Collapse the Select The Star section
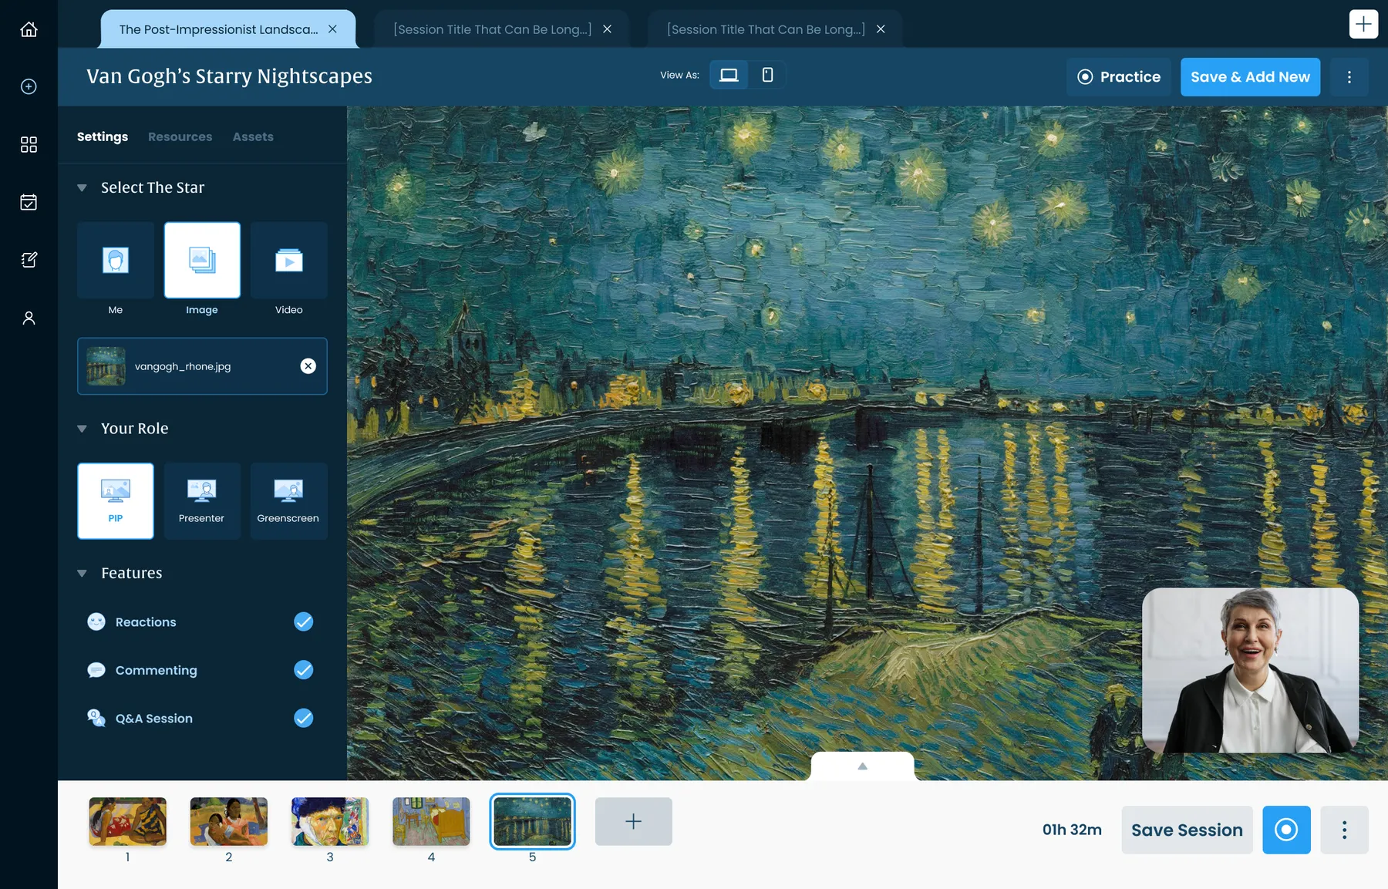The width and height of the screenshot is (1388, 889). pos(82,187)
